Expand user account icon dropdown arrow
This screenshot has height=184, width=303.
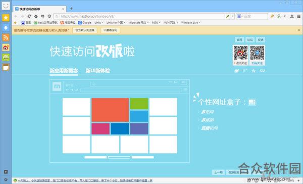coord(285,16)
